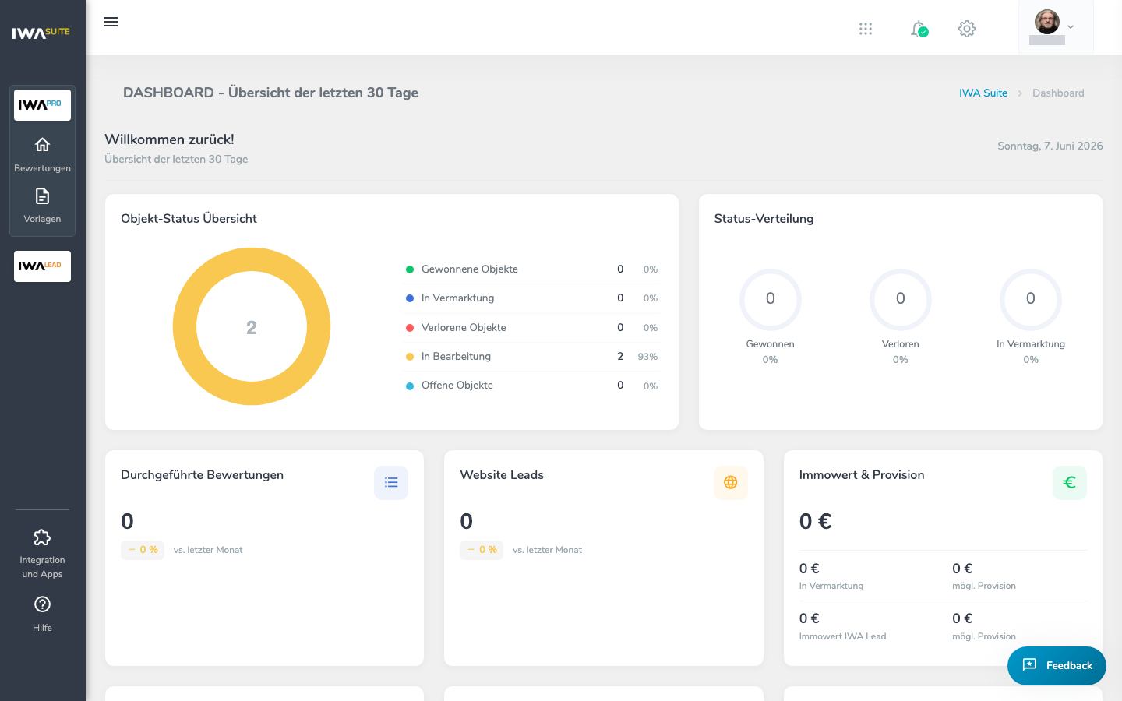Screen dimensions: 1122x701
Task: Open settings gear
Action: tap(967, 29)
